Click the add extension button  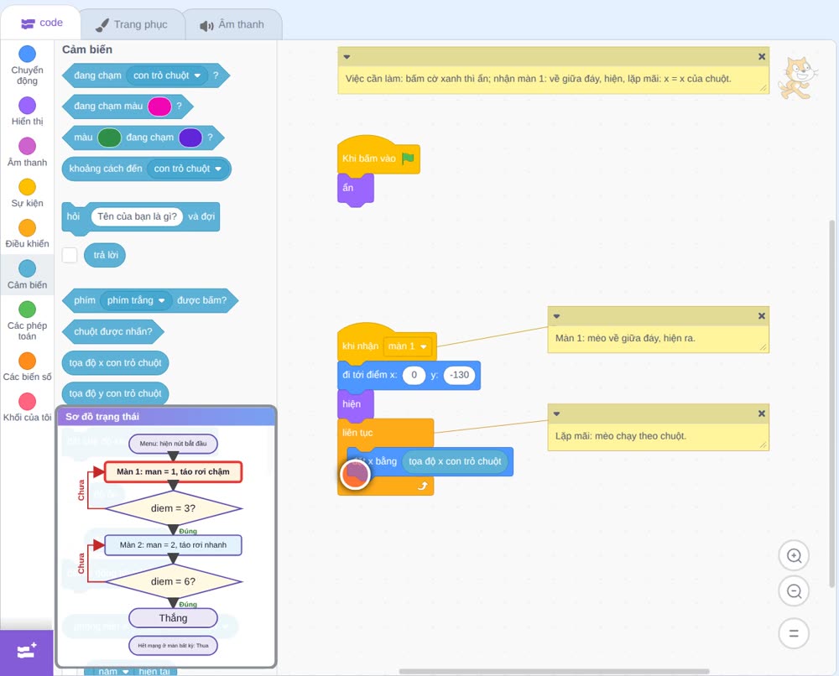27,652
